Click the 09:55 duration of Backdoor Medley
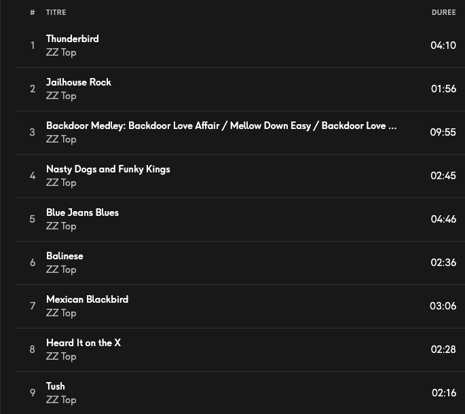 (x=443, y=132)
